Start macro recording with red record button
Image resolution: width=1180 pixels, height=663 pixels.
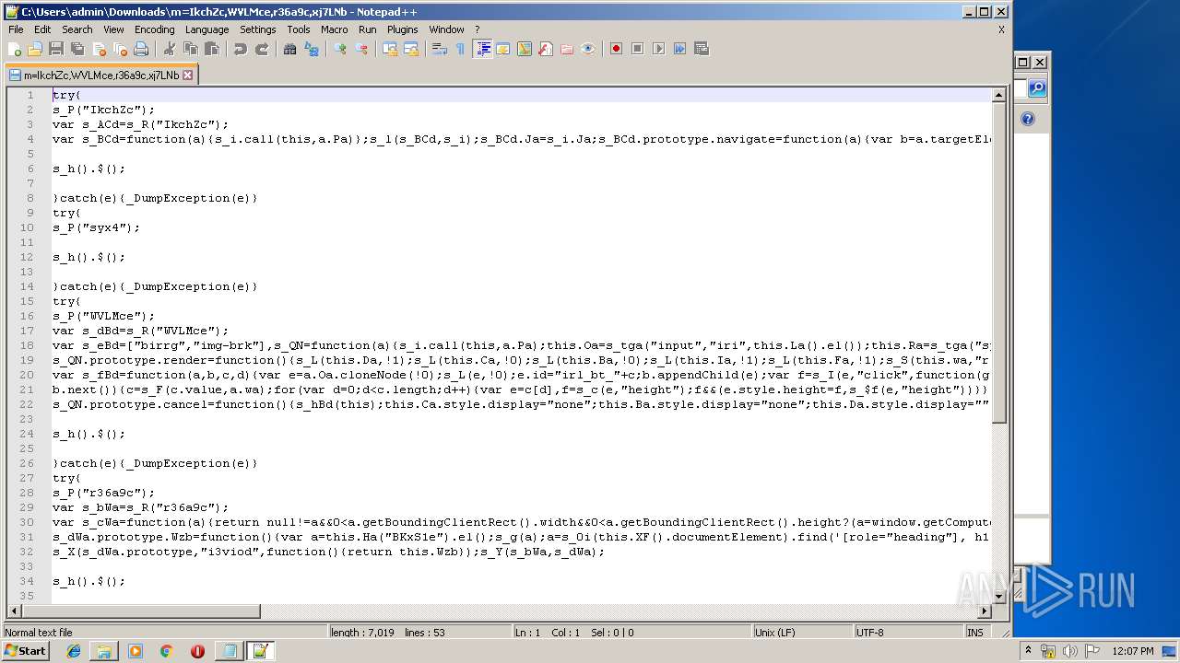[x=616, y=49]
